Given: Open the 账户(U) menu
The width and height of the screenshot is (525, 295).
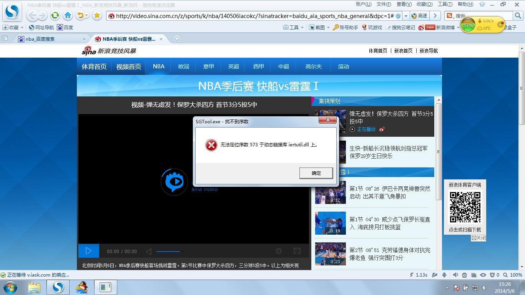Looking at the screenshot, I should [364, 4].
